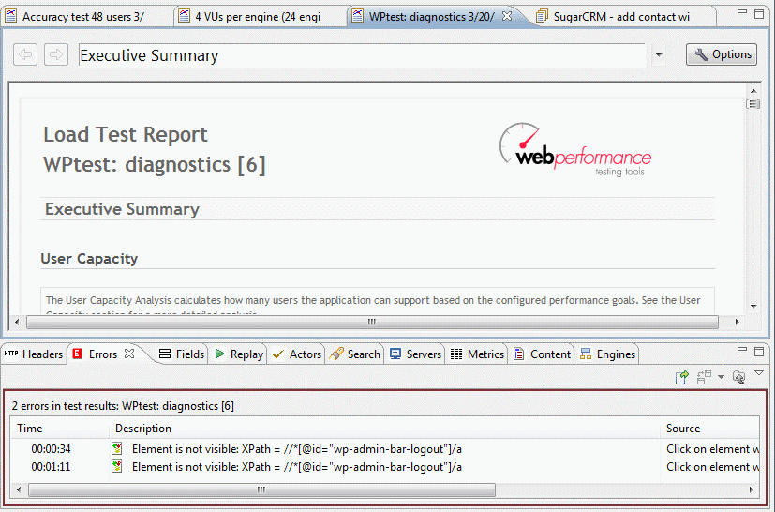Open the Servers view tab
Viewport: 775px width, 512px height.
tap(415, 354)
